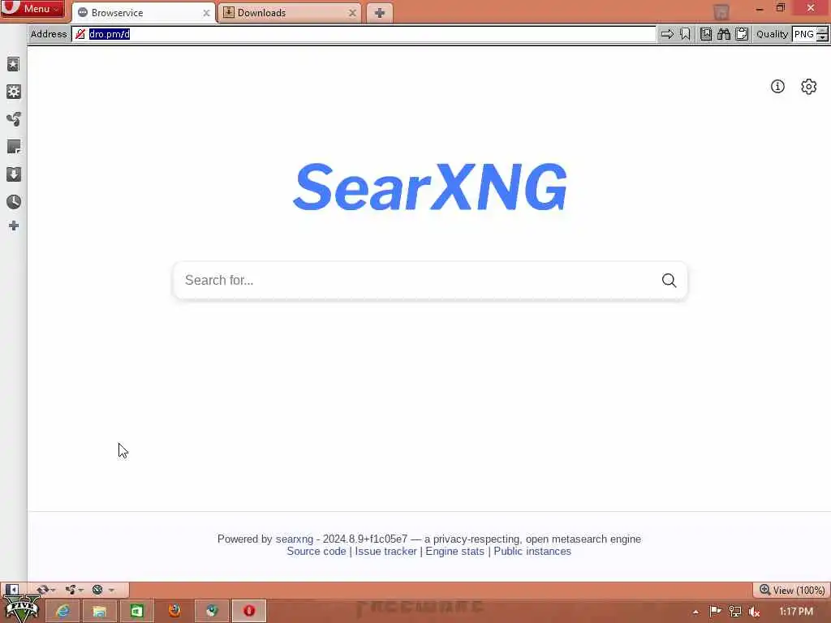Open SearXNG preferences gear icon
The image size is (831, 623).
[809, 86]
